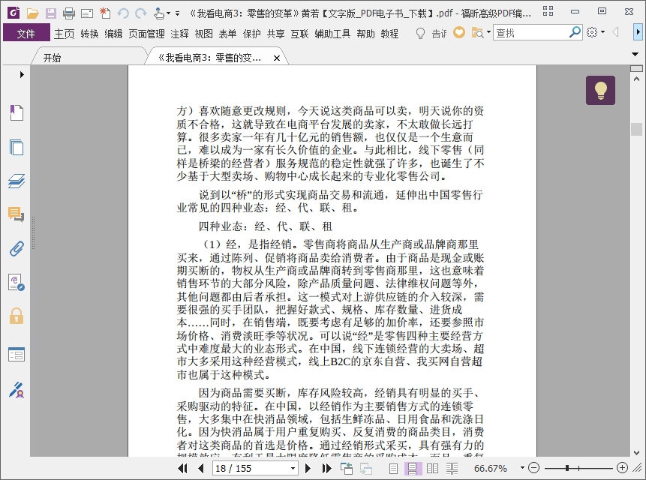
Task: Click the ribbon display options icon
Action: (548, 11)
